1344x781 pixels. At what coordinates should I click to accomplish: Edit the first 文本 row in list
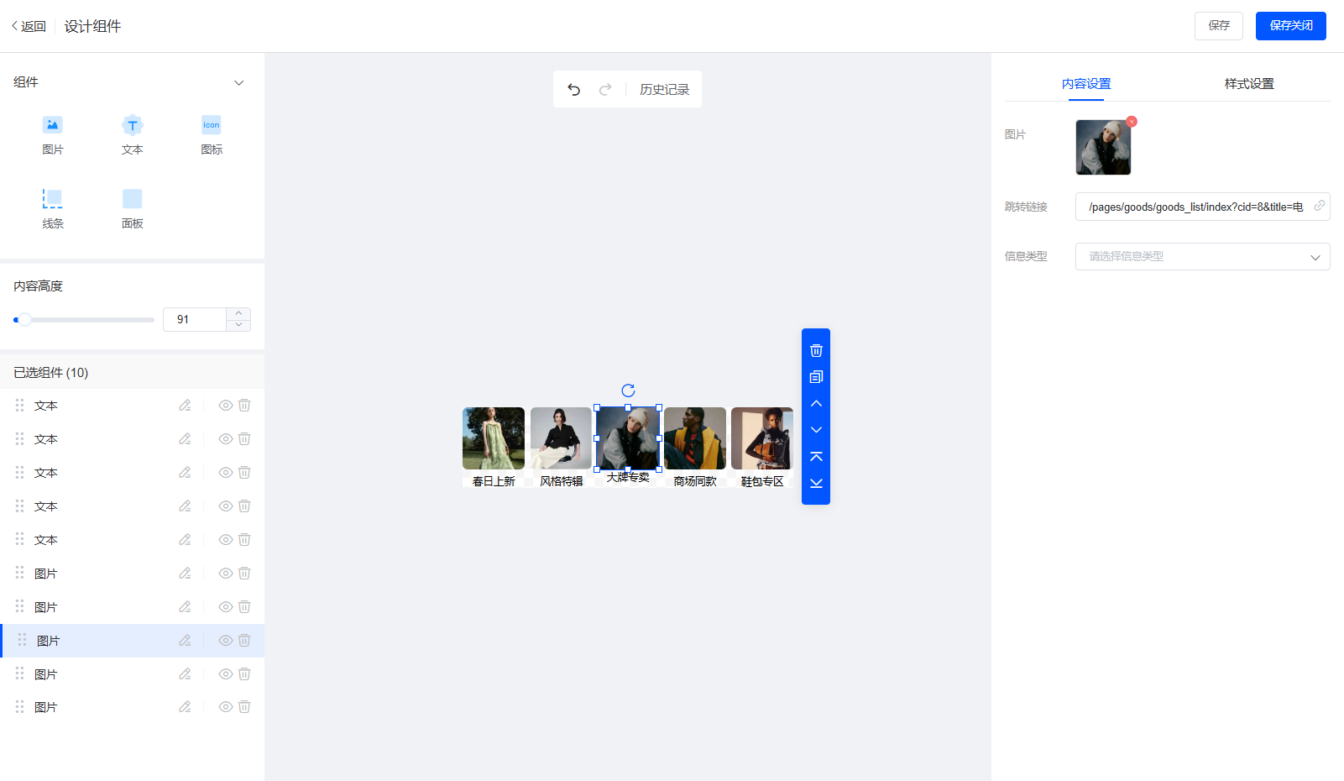[x=185, y=406]
